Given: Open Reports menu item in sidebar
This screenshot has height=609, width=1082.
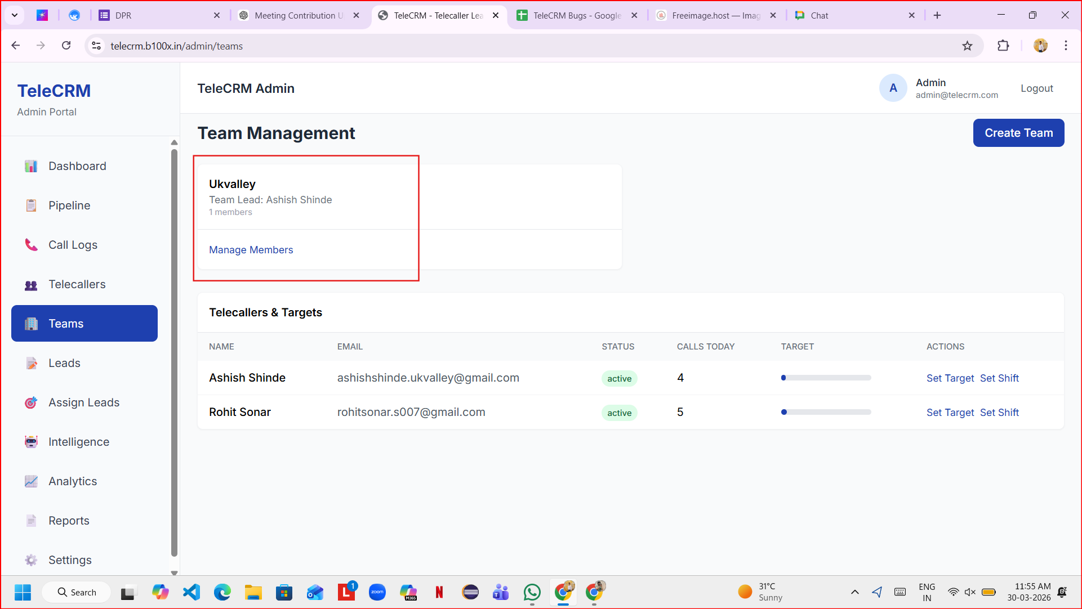Looking at the screenshot, I should [69, 521].
